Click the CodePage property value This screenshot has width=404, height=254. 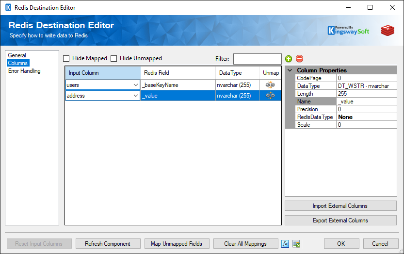[366, 78]
